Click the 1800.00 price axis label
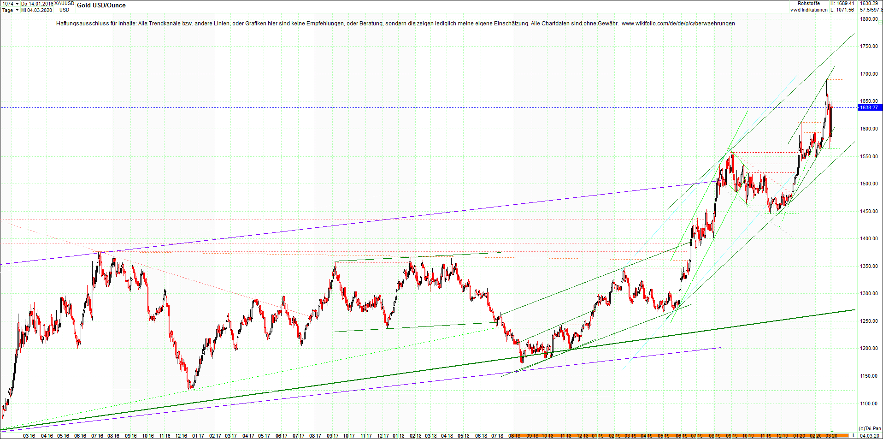This screenshot has height=439, width=883. (869, 19)
